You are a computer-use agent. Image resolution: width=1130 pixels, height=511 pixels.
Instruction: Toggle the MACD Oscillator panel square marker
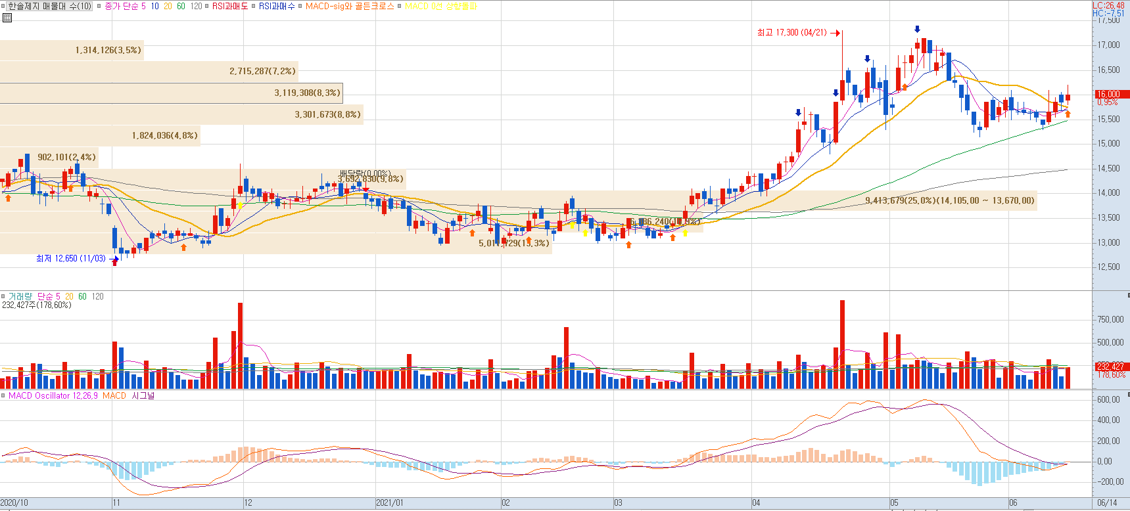tap(4, 395)
